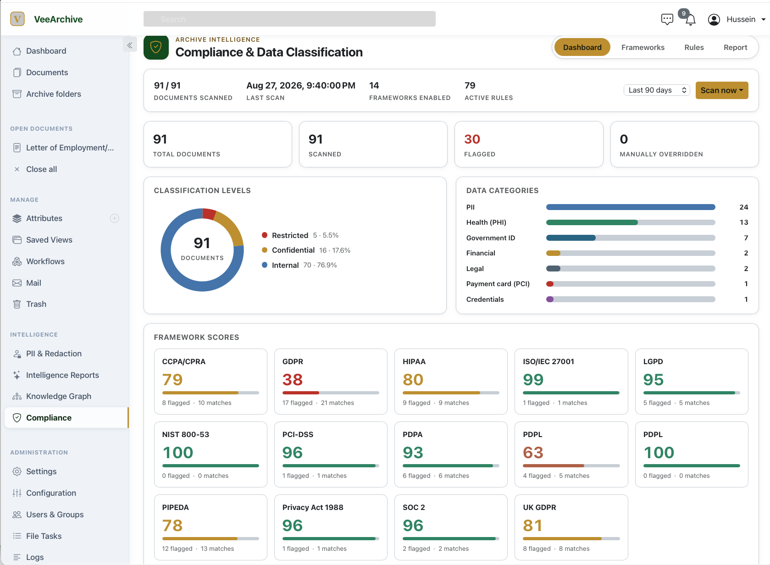The width and height of the screenshot is (770, 565).
Task: Click the VeeArchive logo icon
Action: pos(17,19)
